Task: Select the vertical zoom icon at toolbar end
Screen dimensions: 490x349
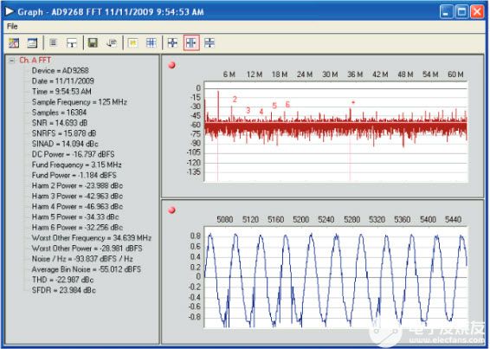Action: click(210, 42)
